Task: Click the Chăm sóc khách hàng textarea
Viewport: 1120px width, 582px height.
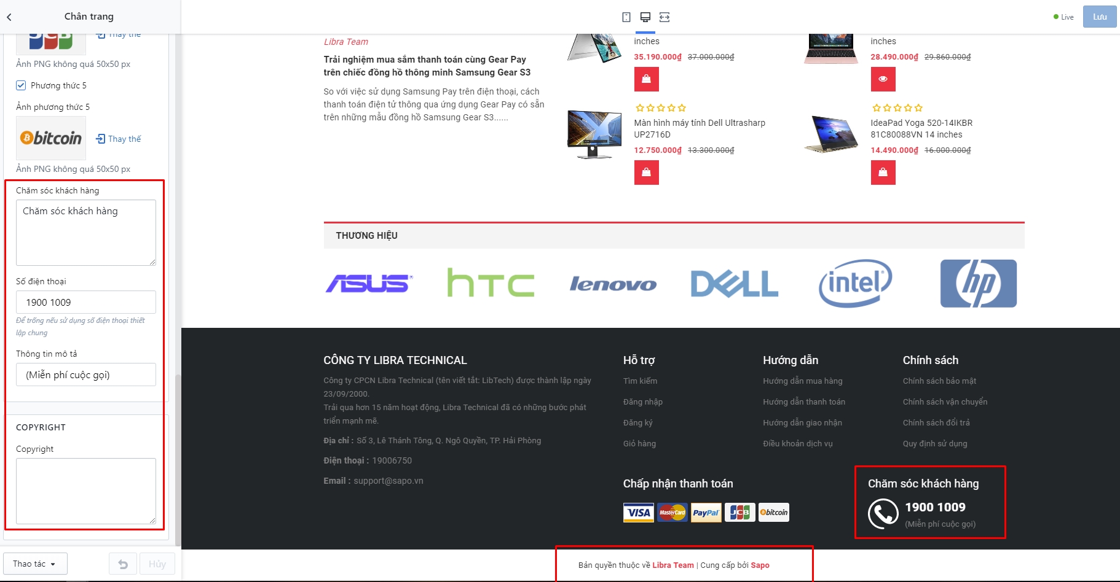Action: click(x=86, y=233)
